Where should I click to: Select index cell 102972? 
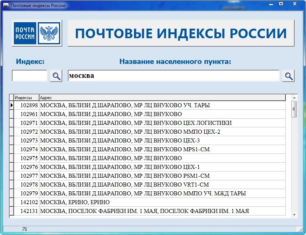27,132
